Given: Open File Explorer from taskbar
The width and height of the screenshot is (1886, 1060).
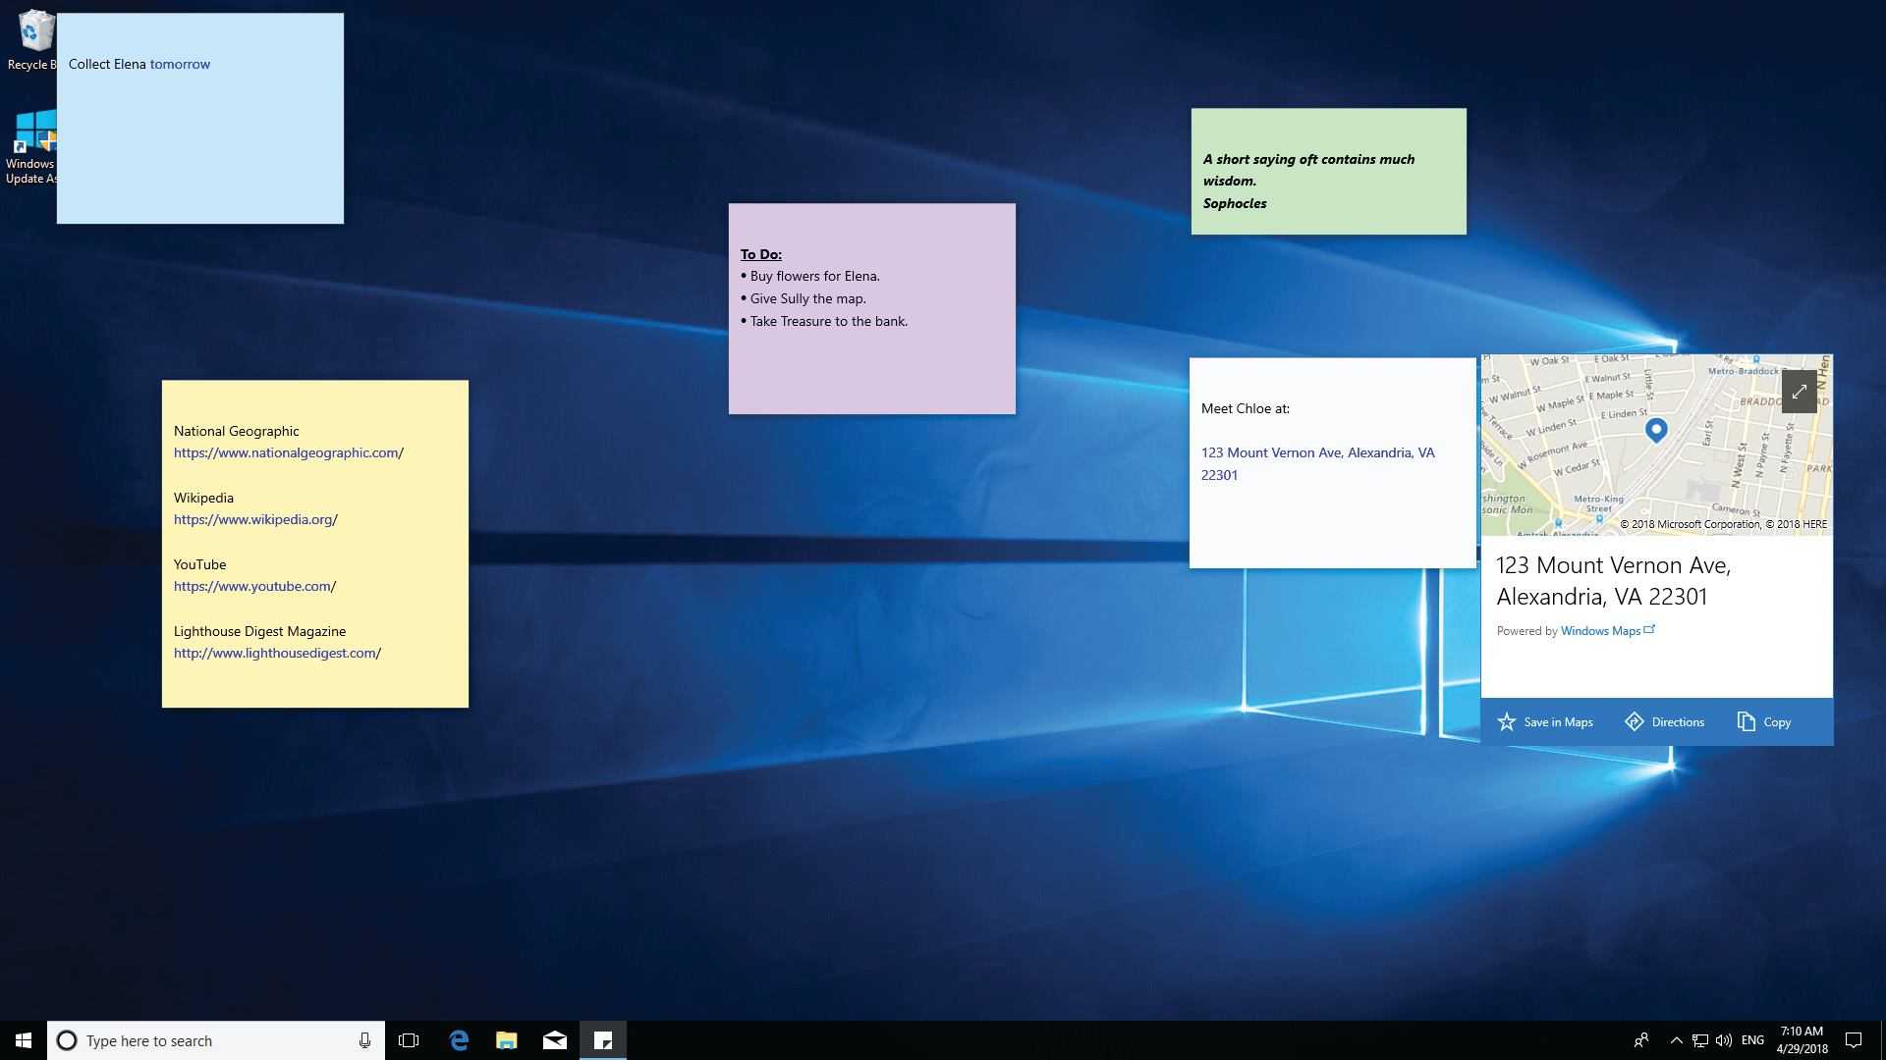Looking at the screenshot, I should tap(507, 1040).
